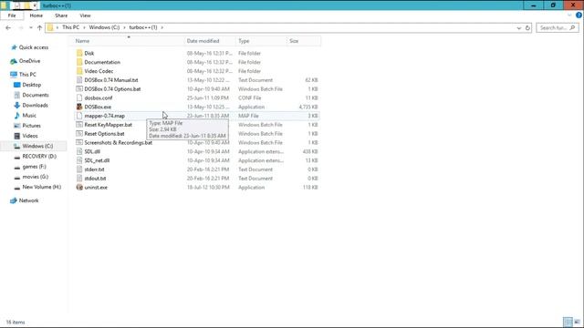584x328 pixels.
Task: Select mapper-0.74.map file icon
Action: coord(79,116)
